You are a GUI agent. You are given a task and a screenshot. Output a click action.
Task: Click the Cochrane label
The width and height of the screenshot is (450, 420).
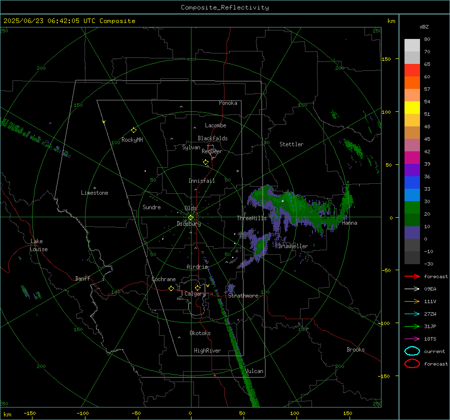[x=163, y=279]
